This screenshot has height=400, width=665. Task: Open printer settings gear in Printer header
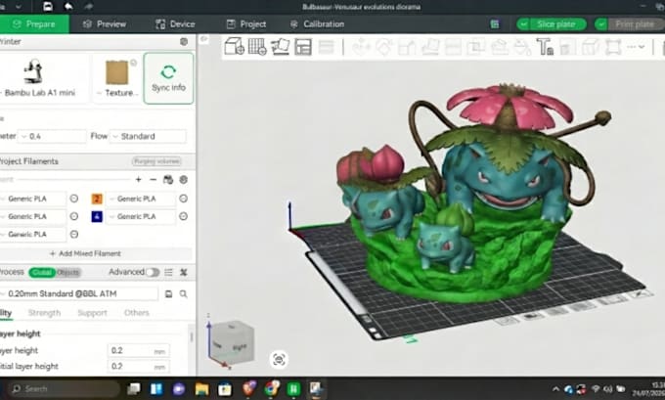184,42
